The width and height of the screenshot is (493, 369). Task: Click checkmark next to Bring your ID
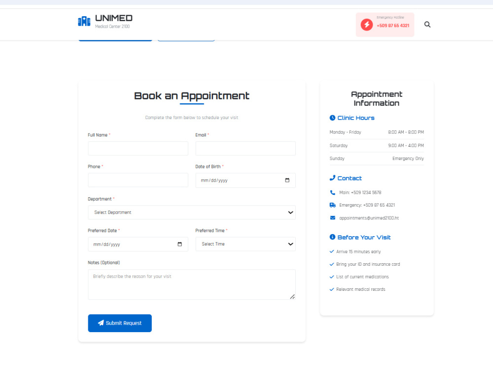(x=332, y=264)
